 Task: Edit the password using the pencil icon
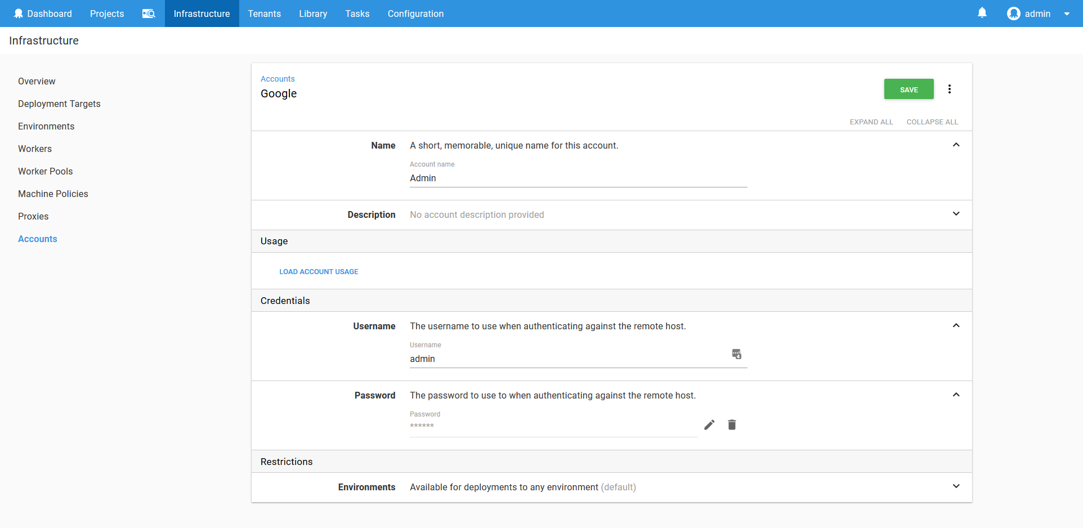[x=709, y=424]
